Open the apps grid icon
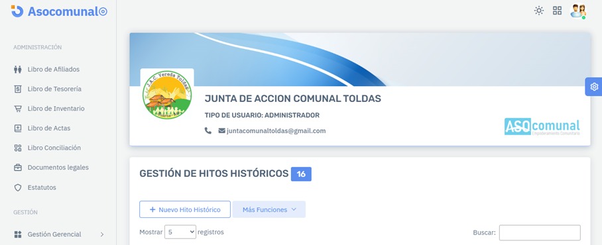This screenshot has width=602, height=245. tap(557, 11)
